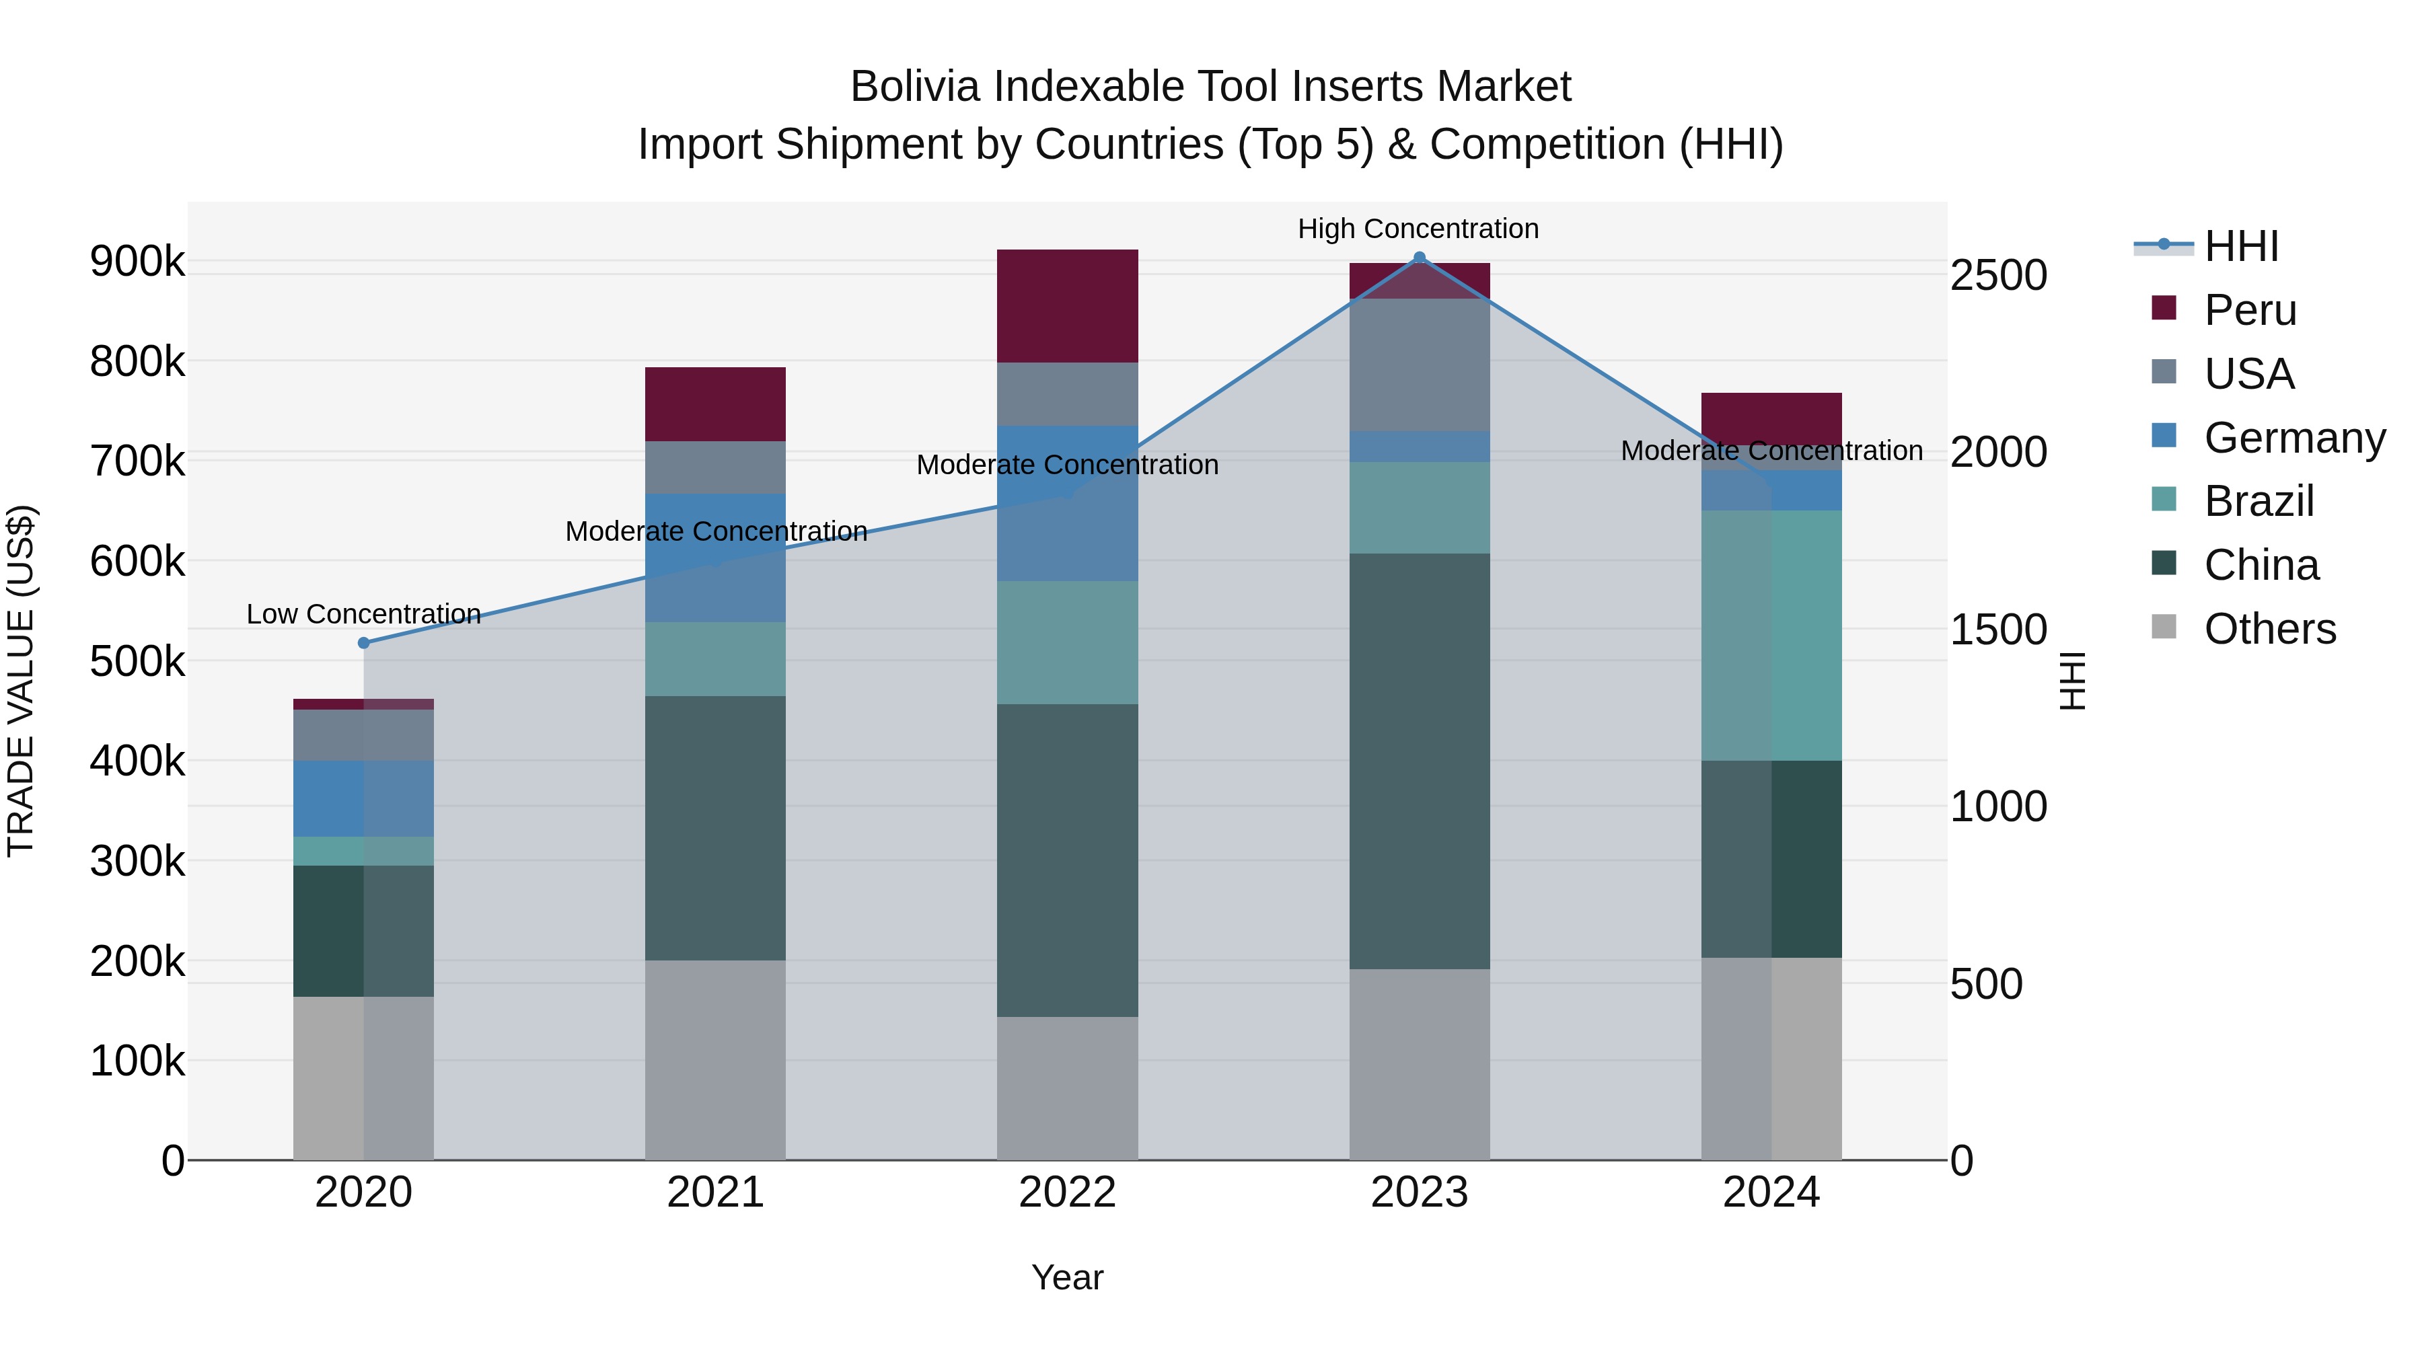2422x1362 pixels.
Task: Click the '1000' HHI axis tick label
Action: click(x=1999, y=806)
